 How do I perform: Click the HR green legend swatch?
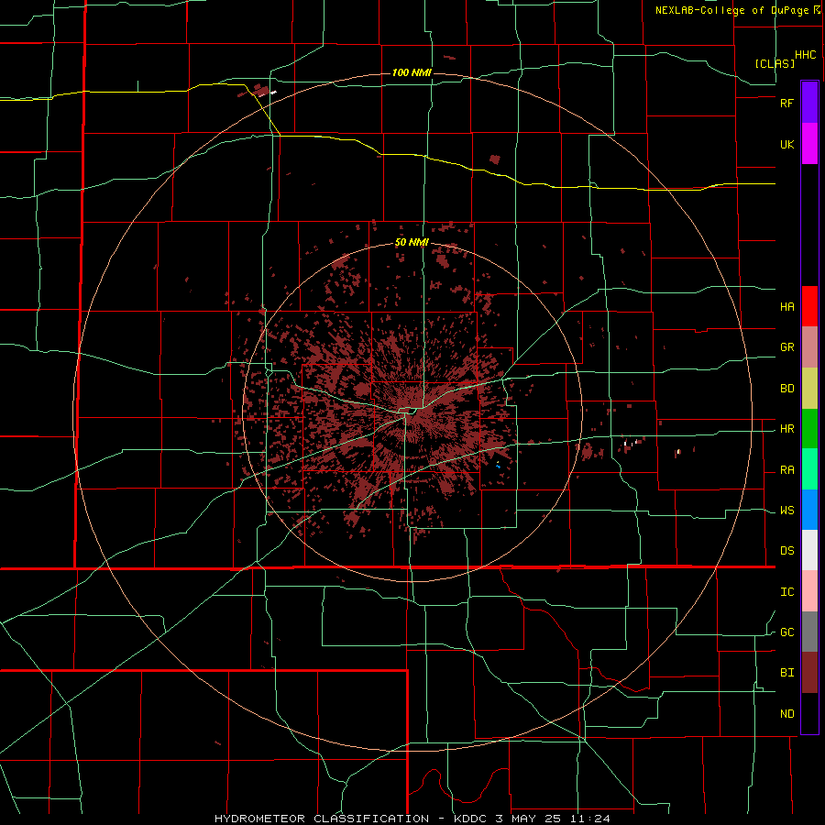click(809, 429)
